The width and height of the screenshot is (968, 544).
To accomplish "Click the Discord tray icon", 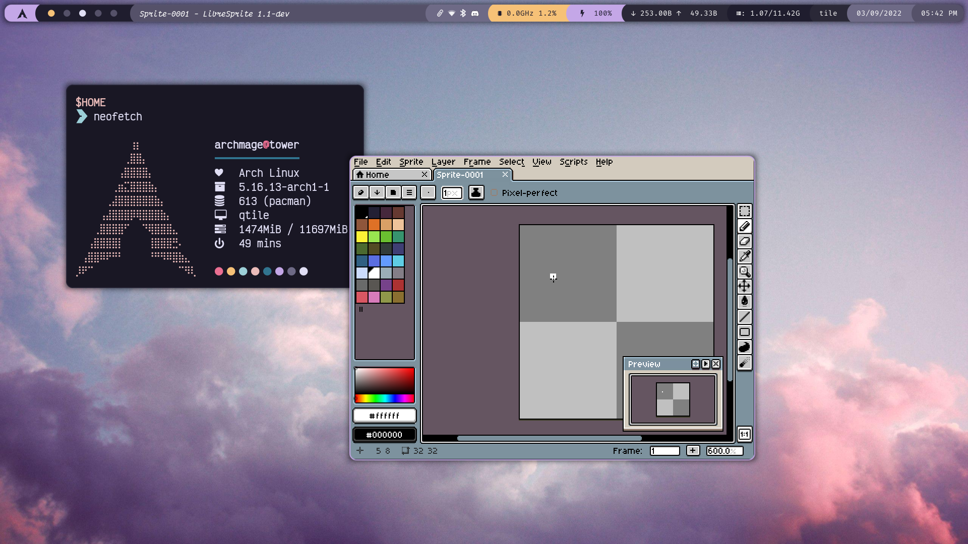I will pos(475,14).
